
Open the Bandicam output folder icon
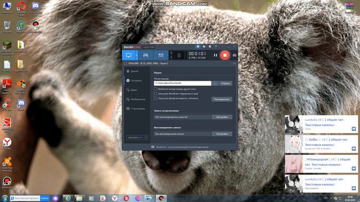click(204, 47)
